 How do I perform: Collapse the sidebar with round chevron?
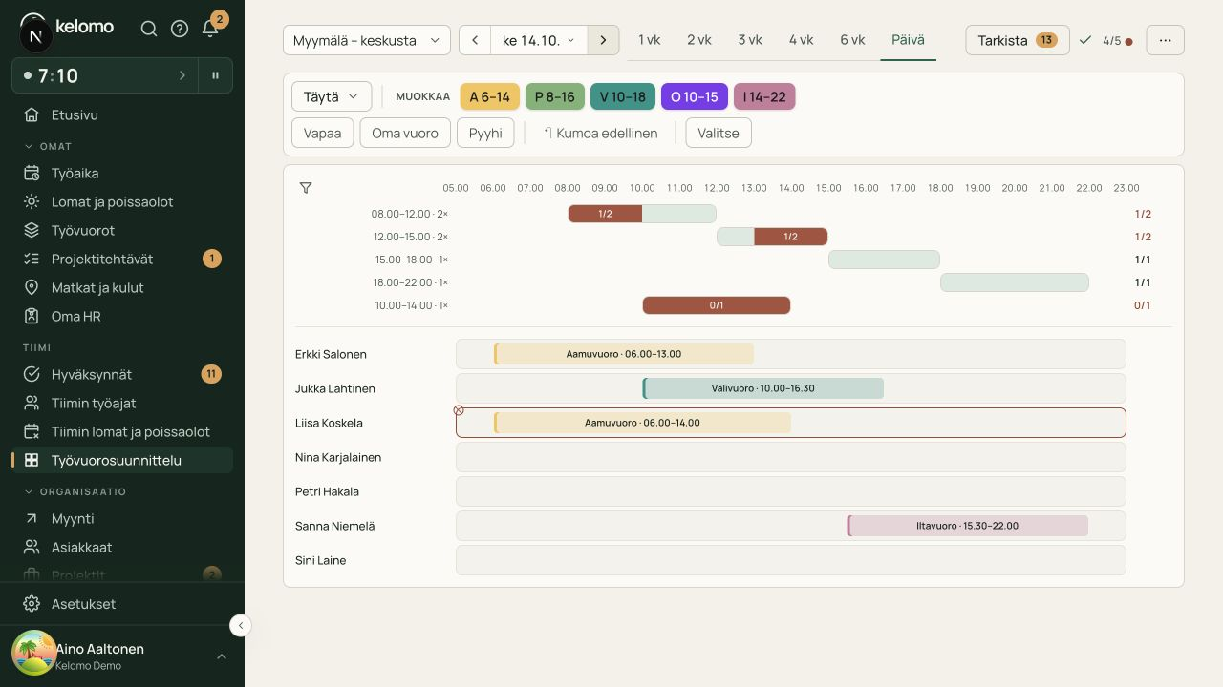coord(241,626)
